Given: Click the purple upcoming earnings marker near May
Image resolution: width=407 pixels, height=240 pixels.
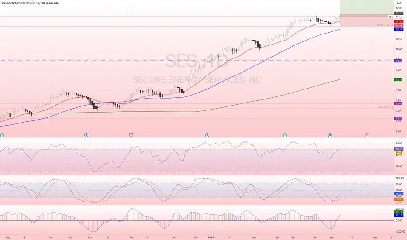Looking at the screenshot, I should coord(367,135).
